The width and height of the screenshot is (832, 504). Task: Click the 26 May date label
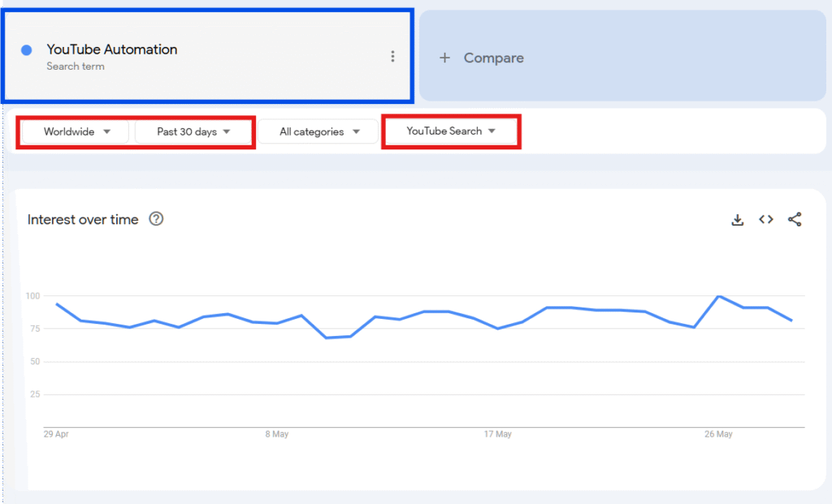pyautogui.click(x=718, y=434)
